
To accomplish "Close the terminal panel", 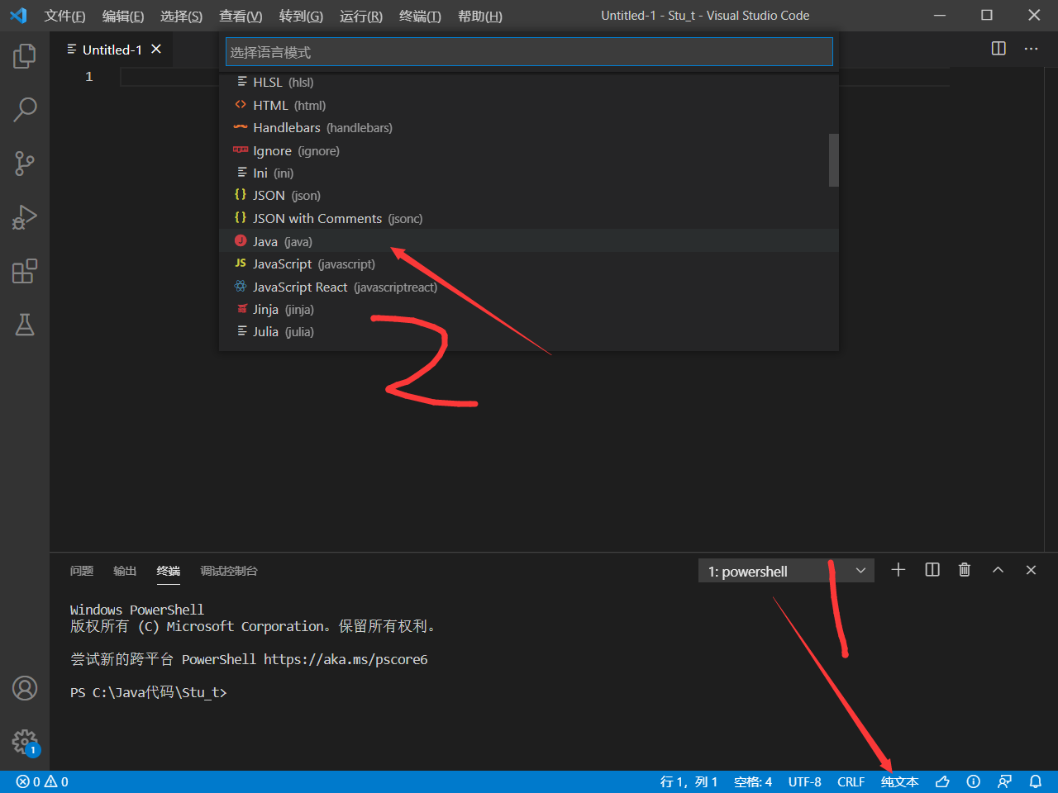I will (1031, 570).
